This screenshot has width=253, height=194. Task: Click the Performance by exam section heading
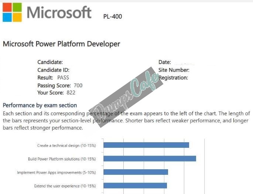coord(40,105)
